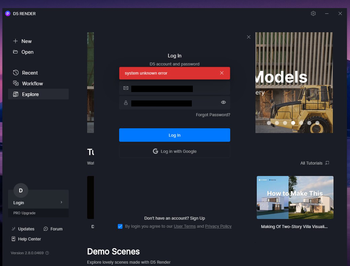
Task: Uncheck the agree to terms checkbox
Action: [120, 226]
